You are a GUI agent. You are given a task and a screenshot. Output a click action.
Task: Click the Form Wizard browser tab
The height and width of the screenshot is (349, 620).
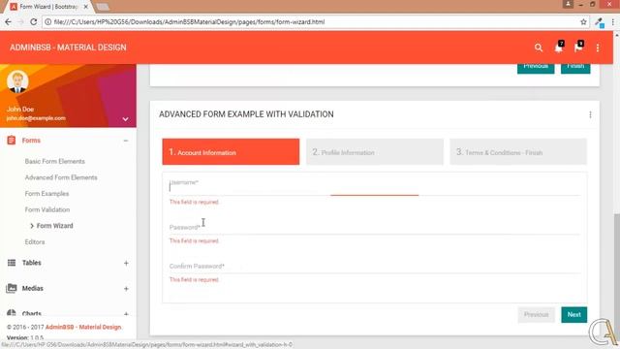pos(47,7)
